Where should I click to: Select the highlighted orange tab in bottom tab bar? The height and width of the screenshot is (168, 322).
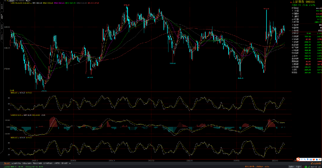(7, 162)
